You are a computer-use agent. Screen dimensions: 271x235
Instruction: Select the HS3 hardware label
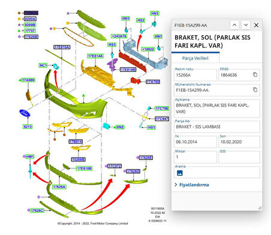pyautogui.click(x=112, y=44)
